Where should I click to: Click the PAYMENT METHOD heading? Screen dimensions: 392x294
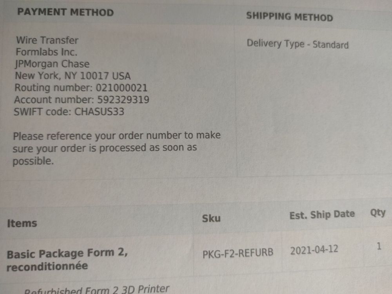point(65,12)
